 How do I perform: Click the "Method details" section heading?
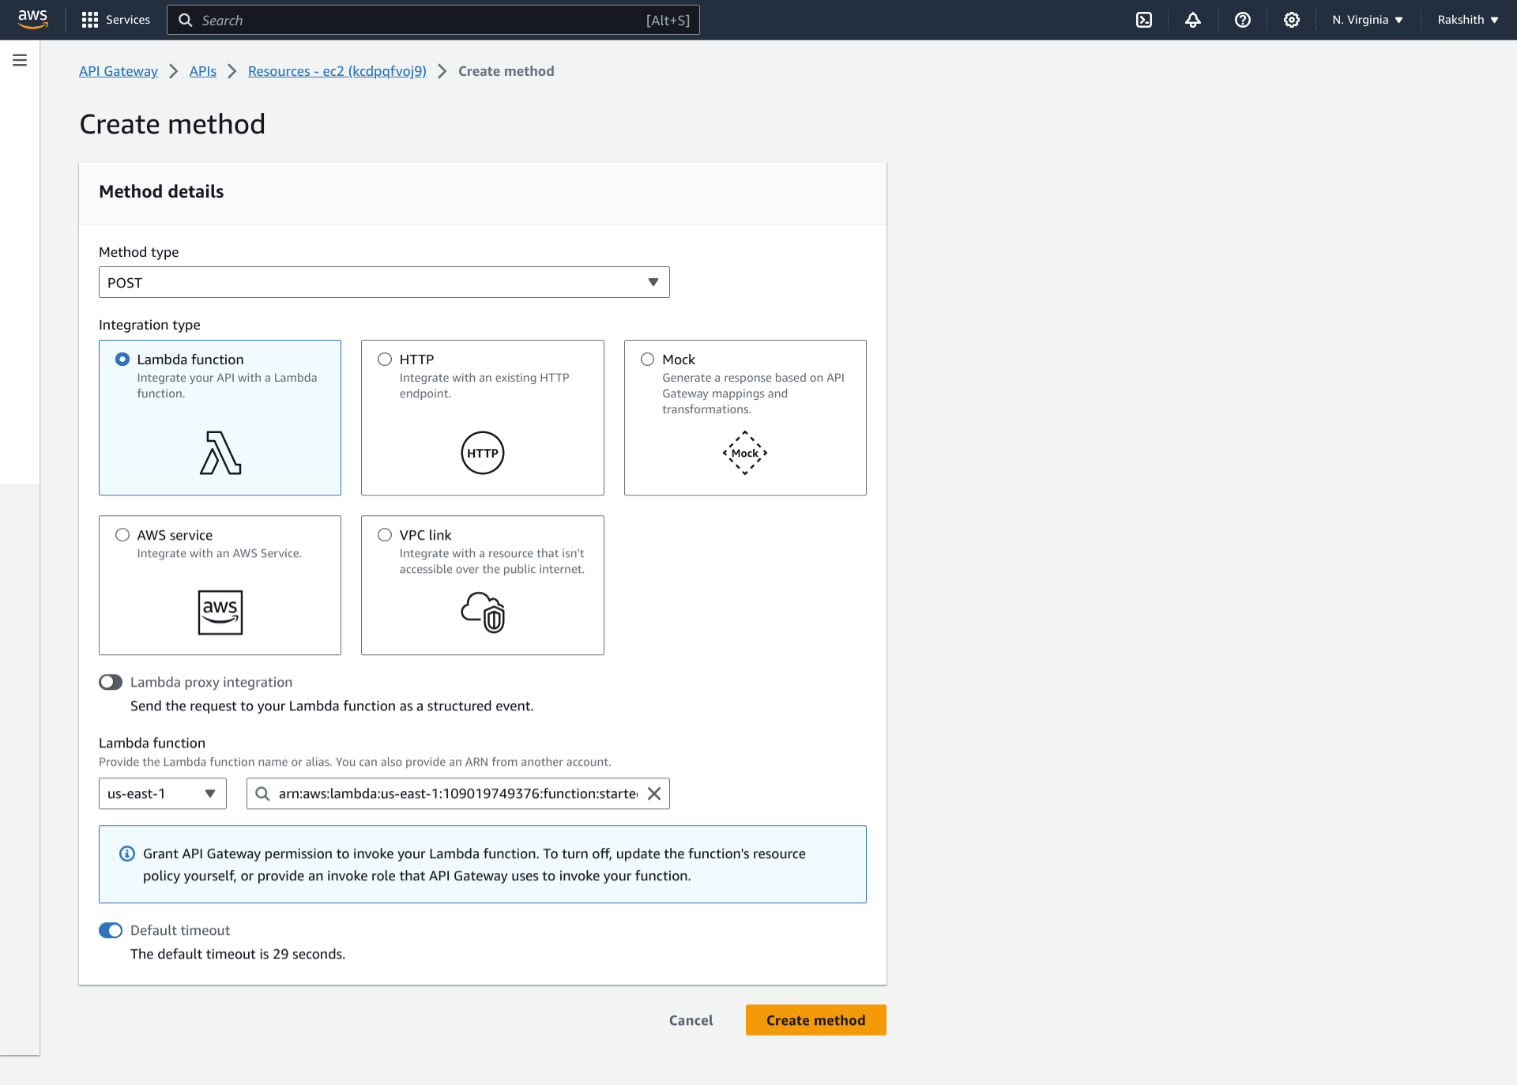(x=161, y=191)
